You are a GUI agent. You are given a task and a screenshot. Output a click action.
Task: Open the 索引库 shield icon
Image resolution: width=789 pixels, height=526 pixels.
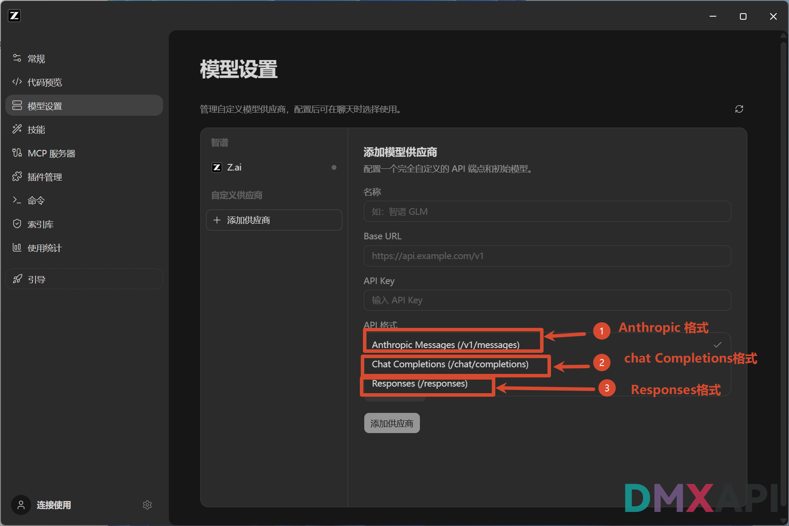(x=17, y=224)
